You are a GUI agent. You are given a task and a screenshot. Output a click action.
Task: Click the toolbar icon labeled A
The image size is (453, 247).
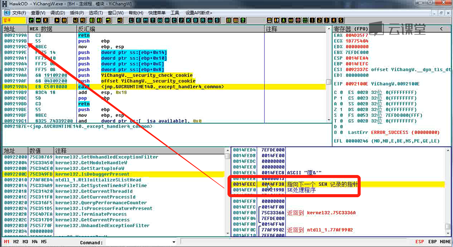click(x=283, y=20)
